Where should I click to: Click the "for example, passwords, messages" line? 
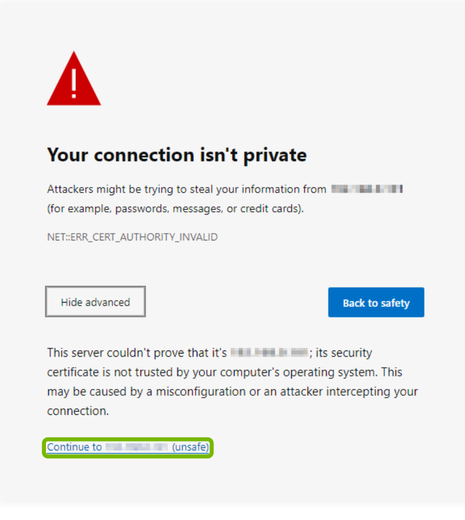point(175,209)
